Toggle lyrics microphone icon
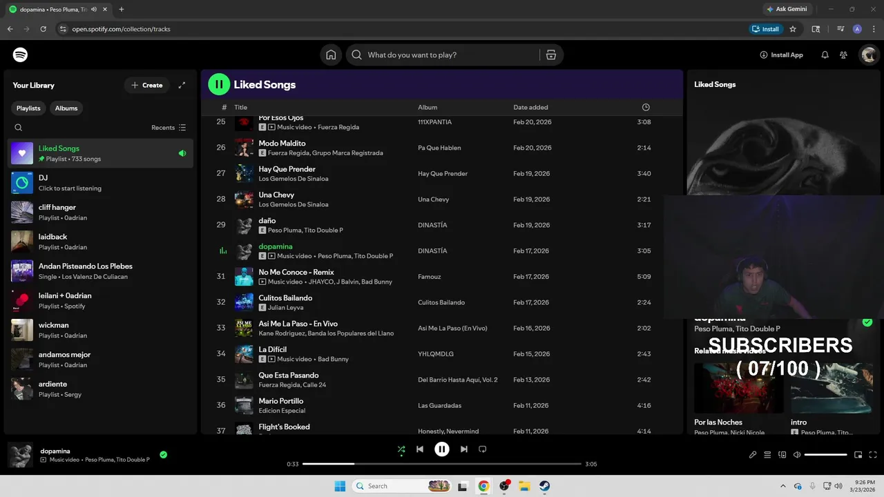The width and height of the screenshot is (884, 497). point(753,455)
